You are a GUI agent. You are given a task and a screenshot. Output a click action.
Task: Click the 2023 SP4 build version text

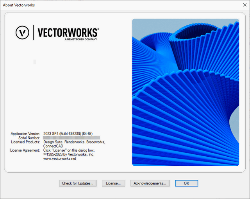tap(68, 134)
